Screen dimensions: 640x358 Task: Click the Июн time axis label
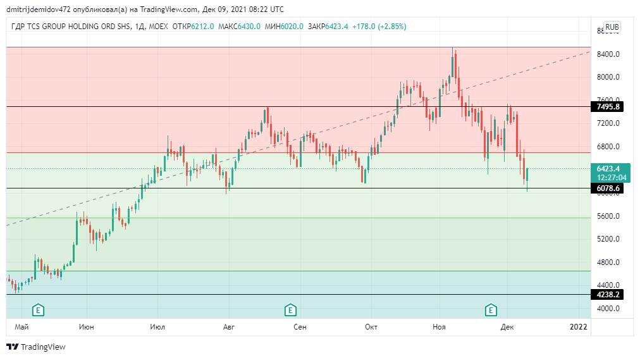[87, 327]
